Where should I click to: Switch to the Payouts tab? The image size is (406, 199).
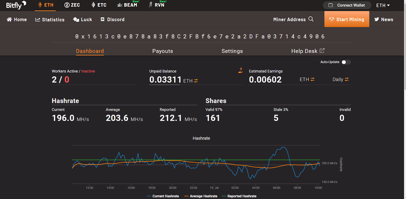[163, 51]
